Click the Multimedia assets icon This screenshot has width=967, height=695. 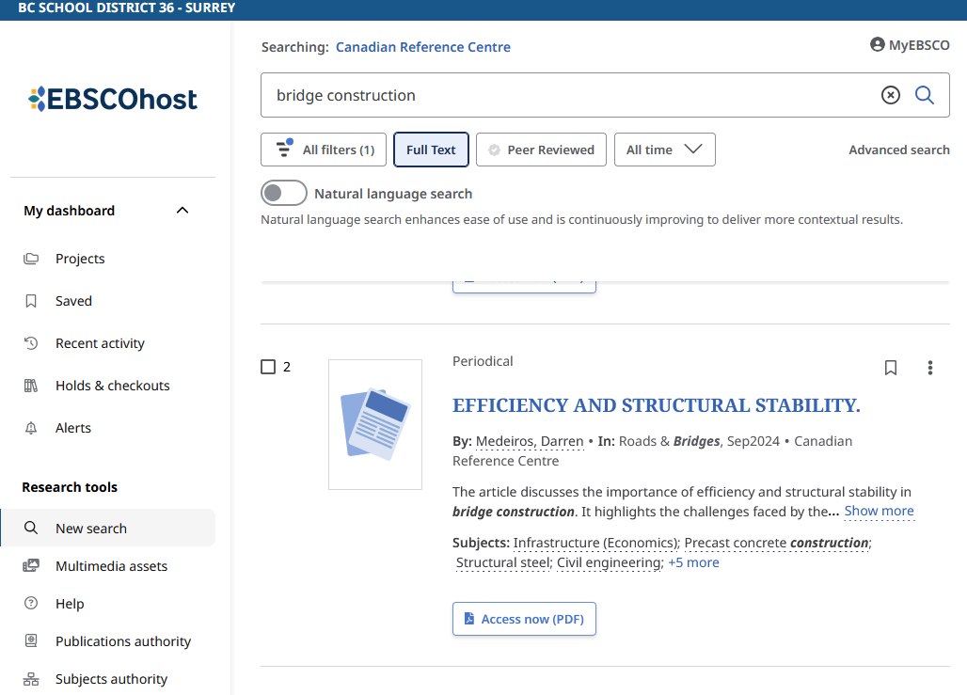click(31, 565)
